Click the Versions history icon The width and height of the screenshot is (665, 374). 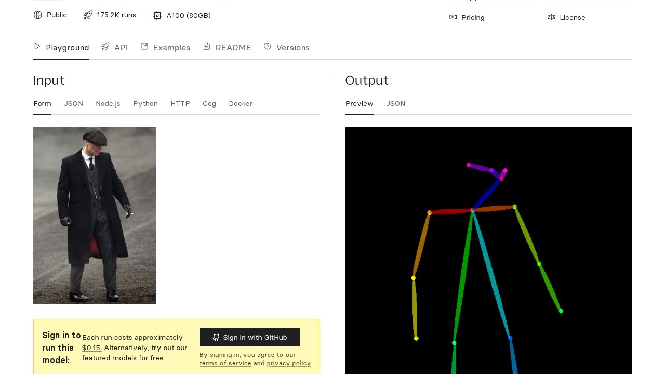[x=268, y=47]
